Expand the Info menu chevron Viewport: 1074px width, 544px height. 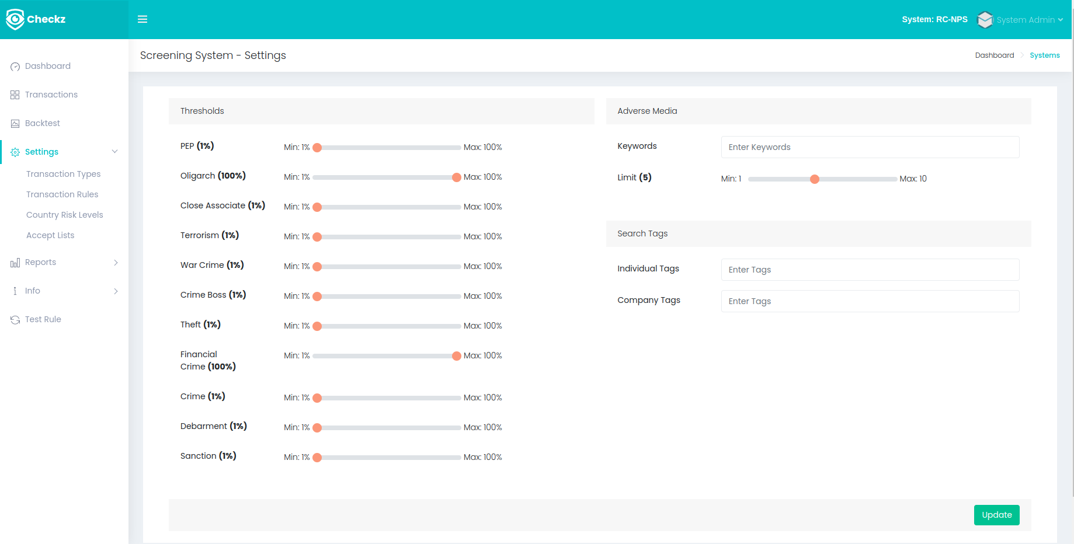coord(116,291)
